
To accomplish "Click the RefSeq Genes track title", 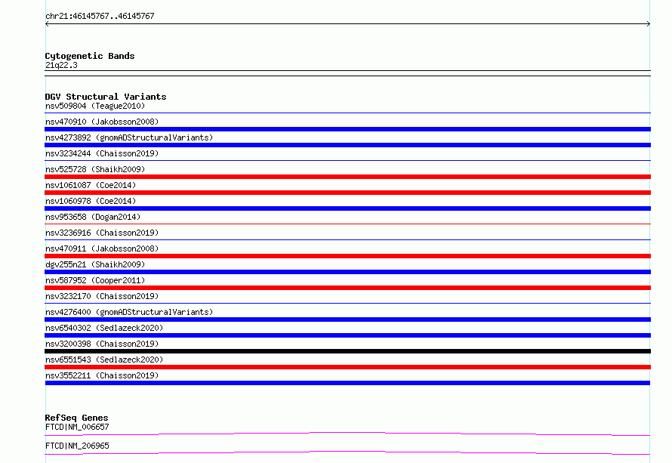I will (76, 418).
